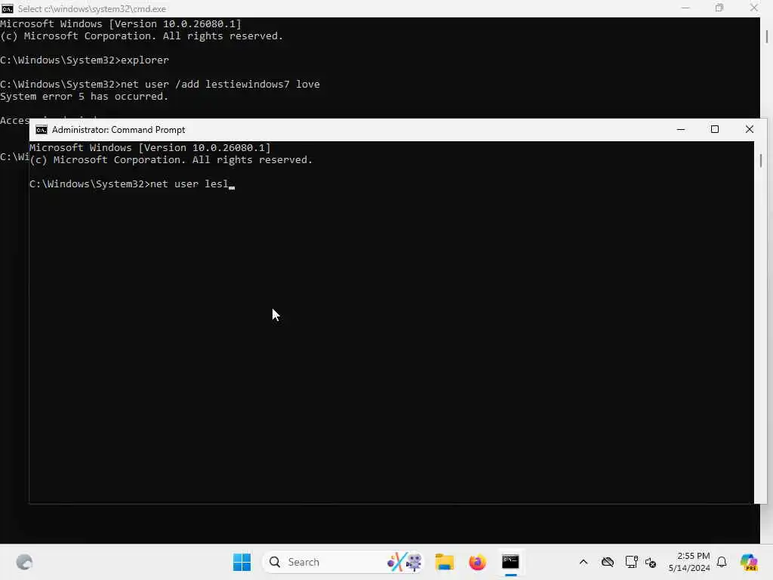Open the widgets icon on the taskbar's left end
773x580 pixels.
click(x=24, y=562)
